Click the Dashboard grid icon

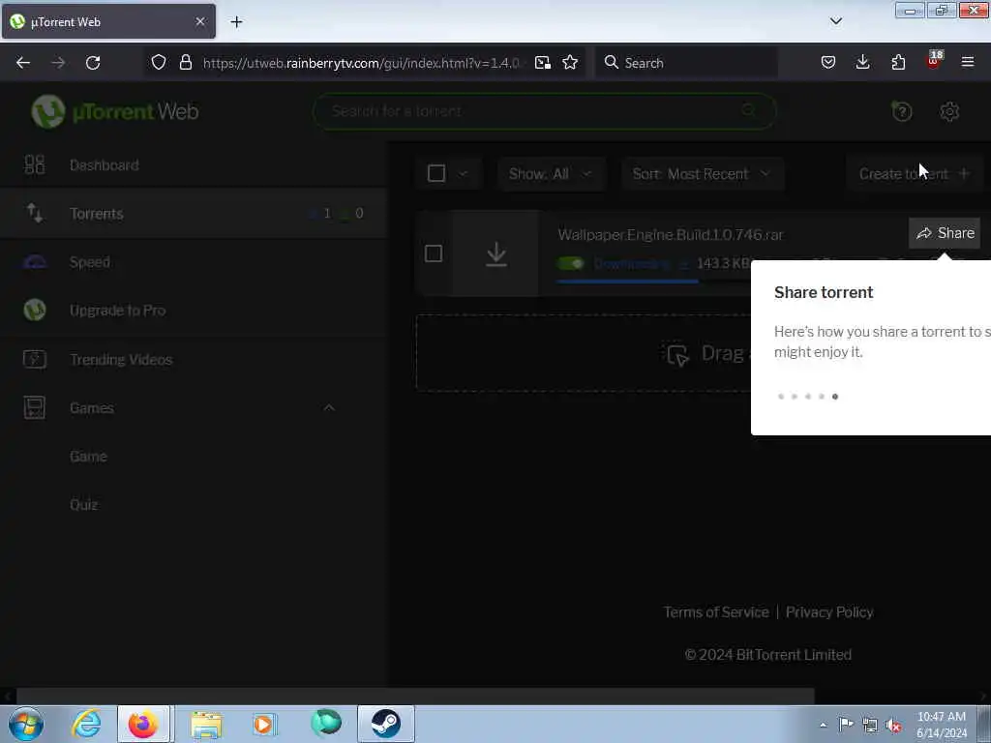coord(34,164)
